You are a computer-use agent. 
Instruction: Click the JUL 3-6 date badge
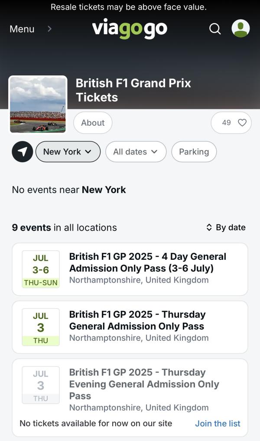(41, 269)
